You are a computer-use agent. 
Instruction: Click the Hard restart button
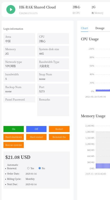(x=36, y=137)
